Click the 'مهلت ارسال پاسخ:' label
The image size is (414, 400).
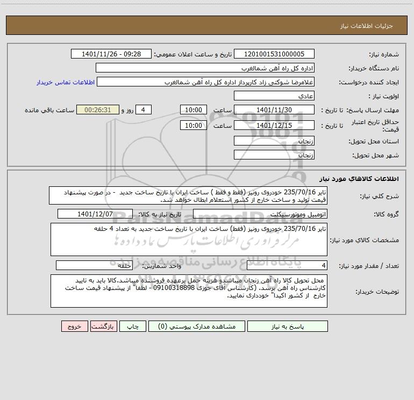click(373, 110)
